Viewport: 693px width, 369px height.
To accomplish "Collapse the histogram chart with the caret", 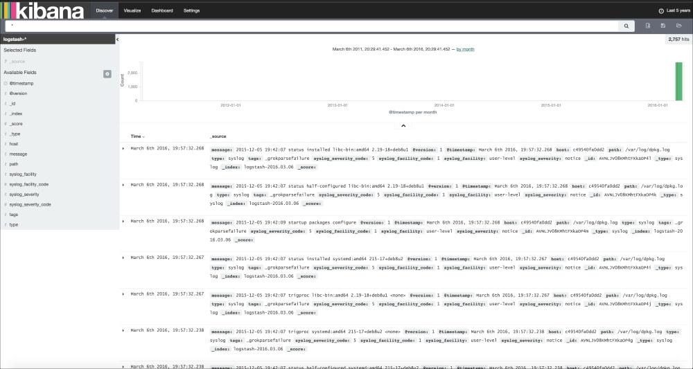I will 403,125.
